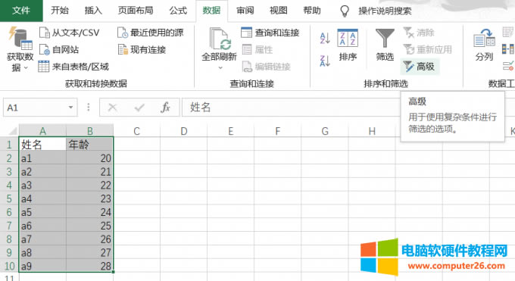Click cell with value 20
The width and height of the screenshot is (515, 281).
pyautogui.click(x=89, y=158)
